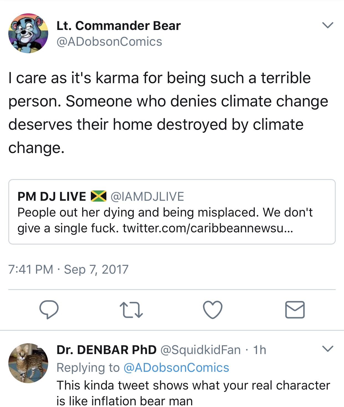
Task: Expand tweet options chevron beside Lt. Commander Bear
Action: (328, 25)
